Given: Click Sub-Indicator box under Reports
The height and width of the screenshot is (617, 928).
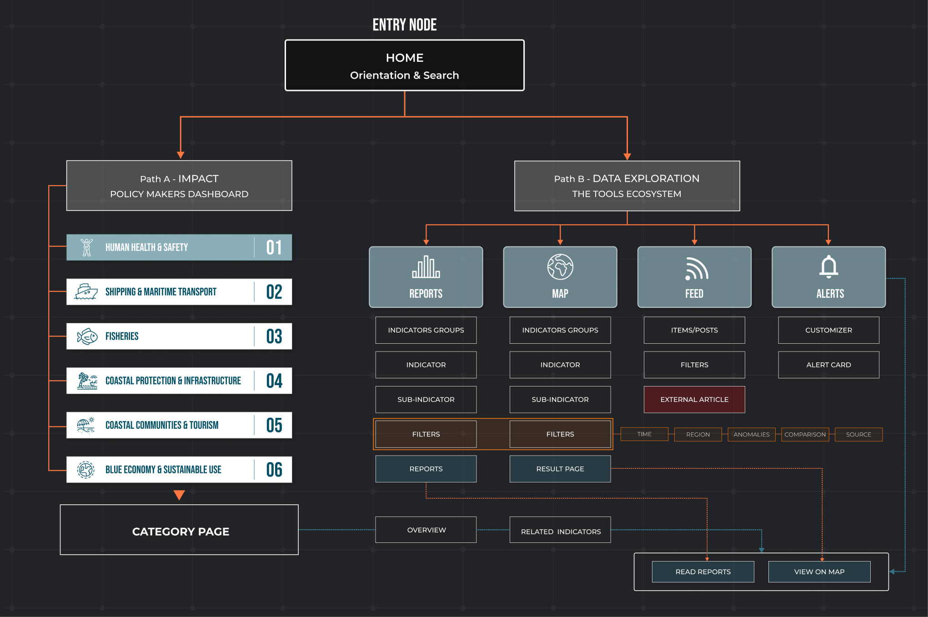Looking at the screenshot, I should [426, 399].
